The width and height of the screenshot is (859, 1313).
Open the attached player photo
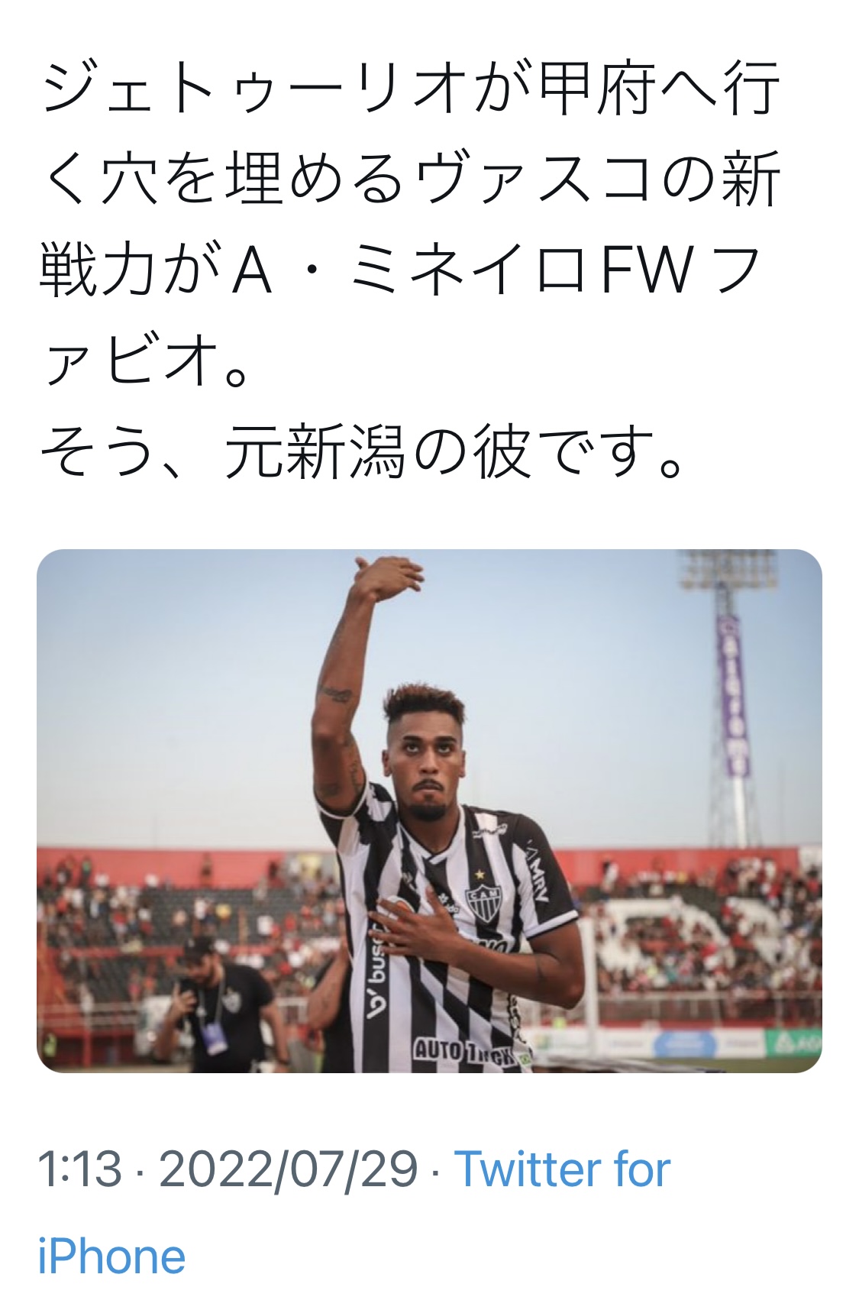pyautogui.click(x=429, y=810)
